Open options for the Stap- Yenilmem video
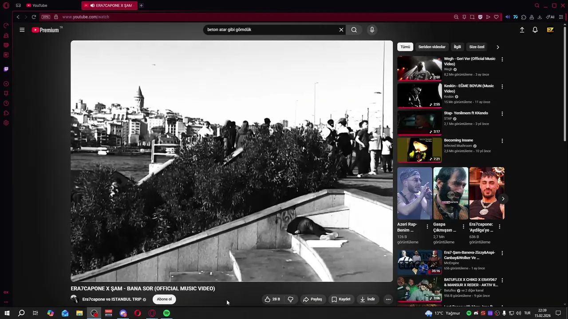The height and width of the screenshot is (319, 568). pyautogui.click(x=502, y=114)
